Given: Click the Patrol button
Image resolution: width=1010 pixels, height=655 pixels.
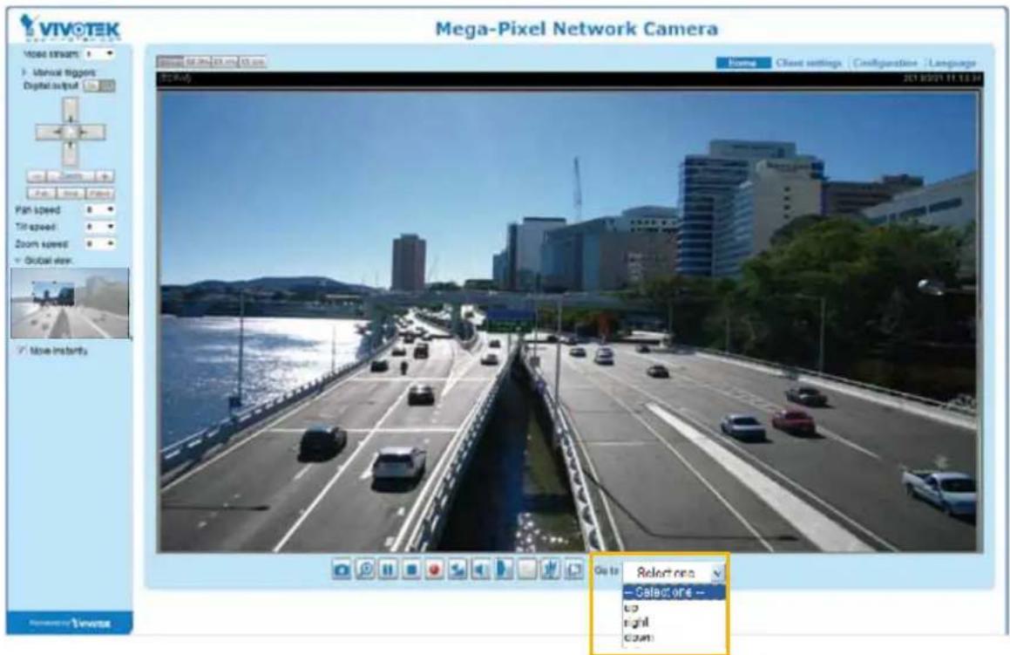Looking at the screenshot, I should coord(100,193).
